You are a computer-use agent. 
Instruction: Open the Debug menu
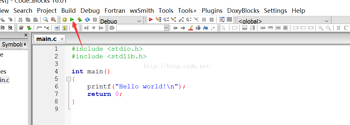point(90,11)
